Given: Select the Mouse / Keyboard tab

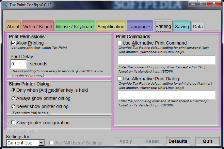Looking at the screenshot, I should click(75, 26).
